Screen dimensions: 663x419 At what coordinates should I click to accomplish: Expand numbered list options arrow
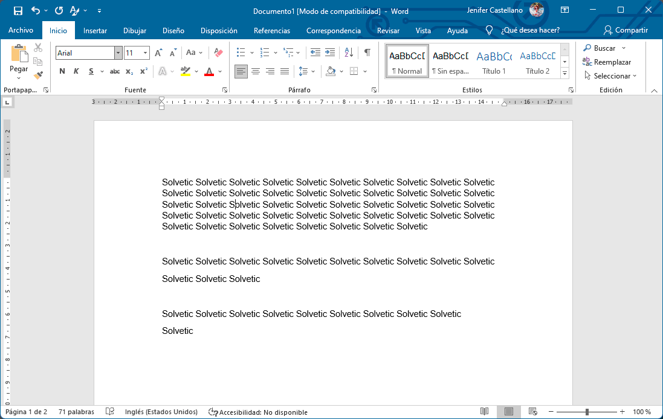pos(276,53)
